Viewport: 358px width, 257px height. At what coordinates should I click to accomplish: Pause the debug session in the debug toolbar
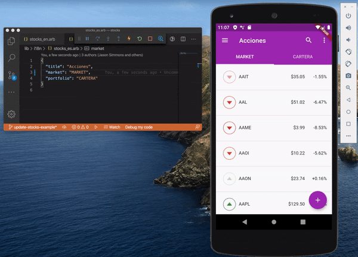[87, 39]
